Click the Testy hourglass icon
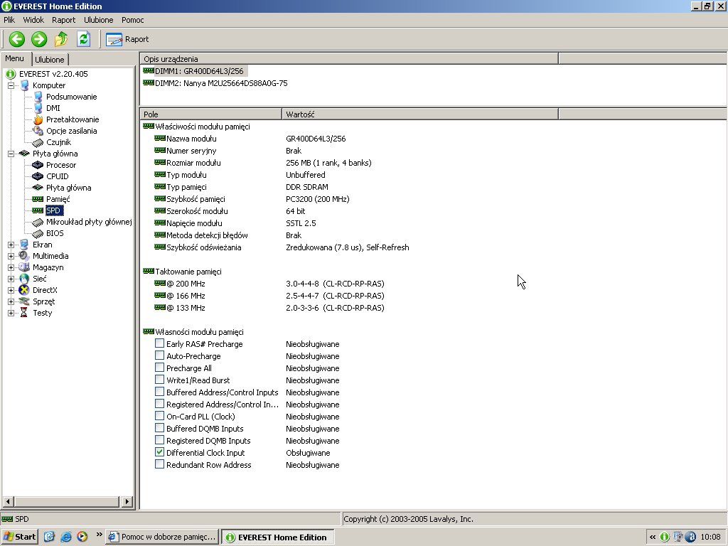Screen dimensions: 728x546 tap(24, 313)
